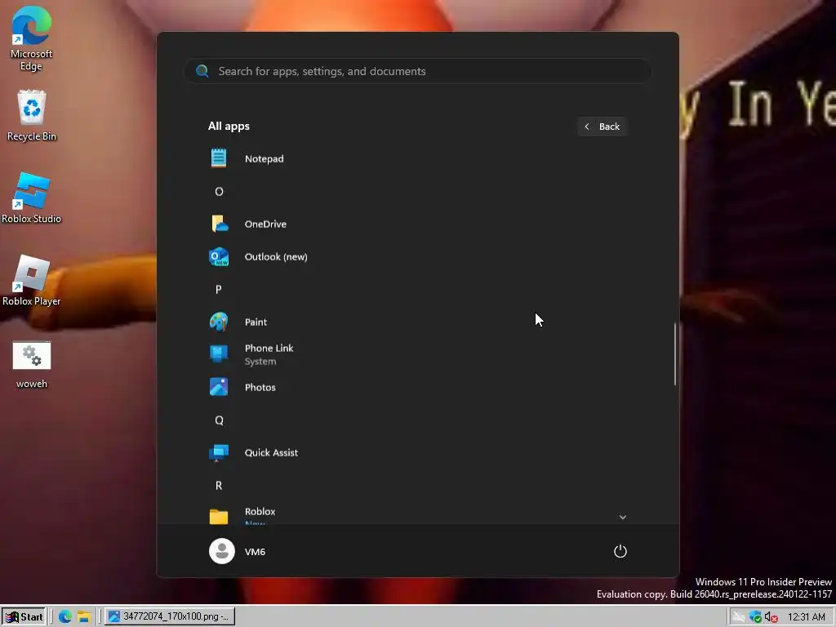
Task: Click the search magnifier icon
Action: pos(202,71)
